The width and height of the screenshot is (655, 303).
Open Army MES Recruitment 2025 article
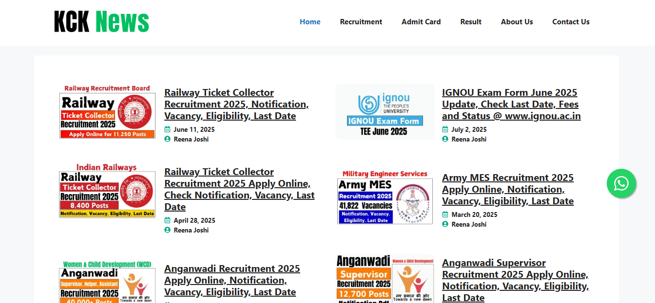pos(508,189)
